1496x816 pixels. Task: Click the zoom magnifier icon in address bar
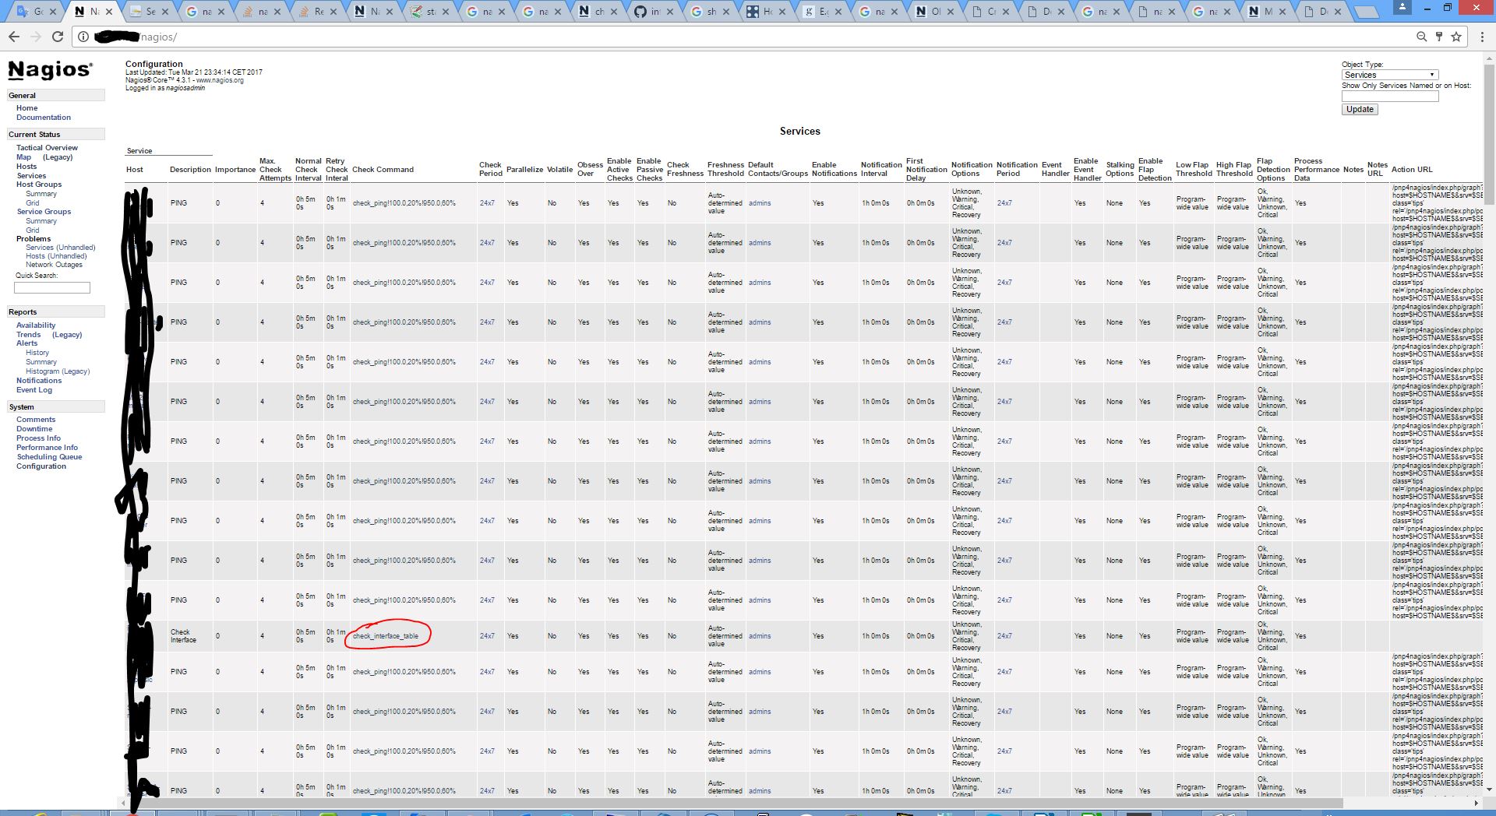point(1421,37)
